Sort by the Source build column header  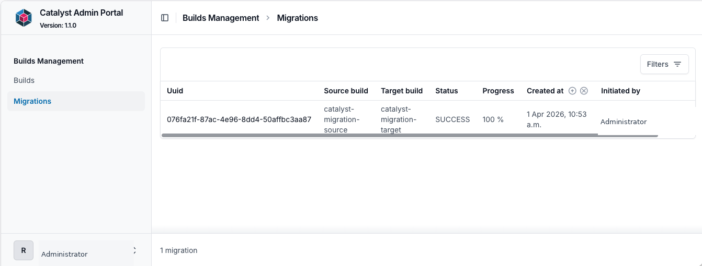tap(346, 91)
